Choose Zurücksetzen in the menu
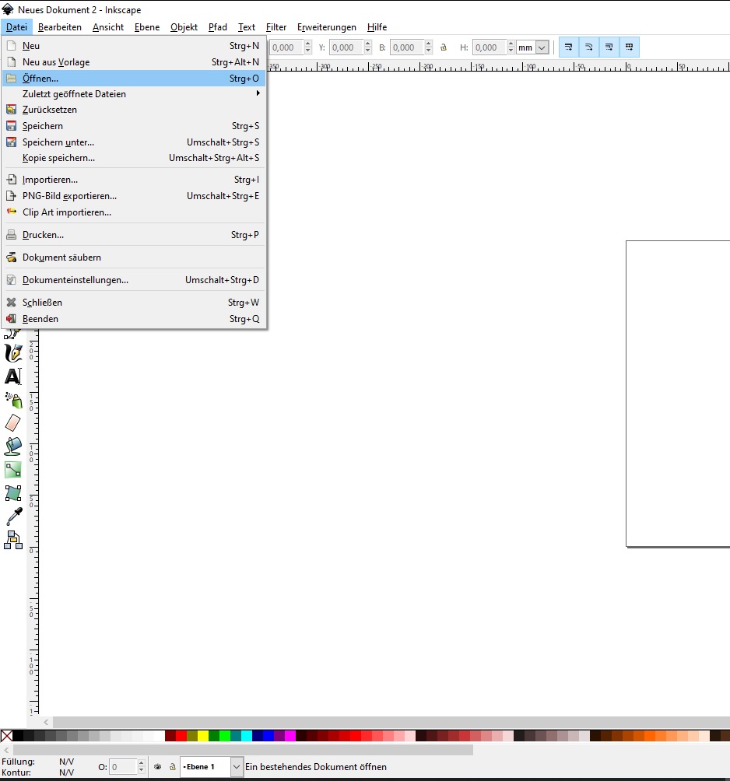730x781 pixels. click(x=134, y=110)
